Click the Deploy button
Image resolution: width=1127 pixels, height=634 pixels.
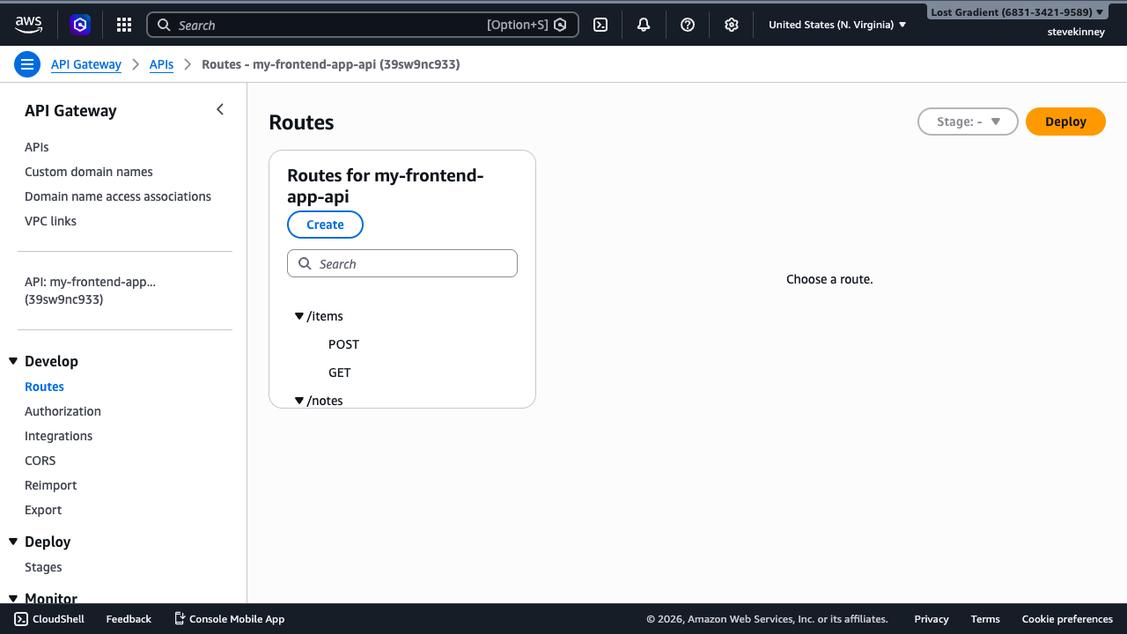click(1065, 122)
